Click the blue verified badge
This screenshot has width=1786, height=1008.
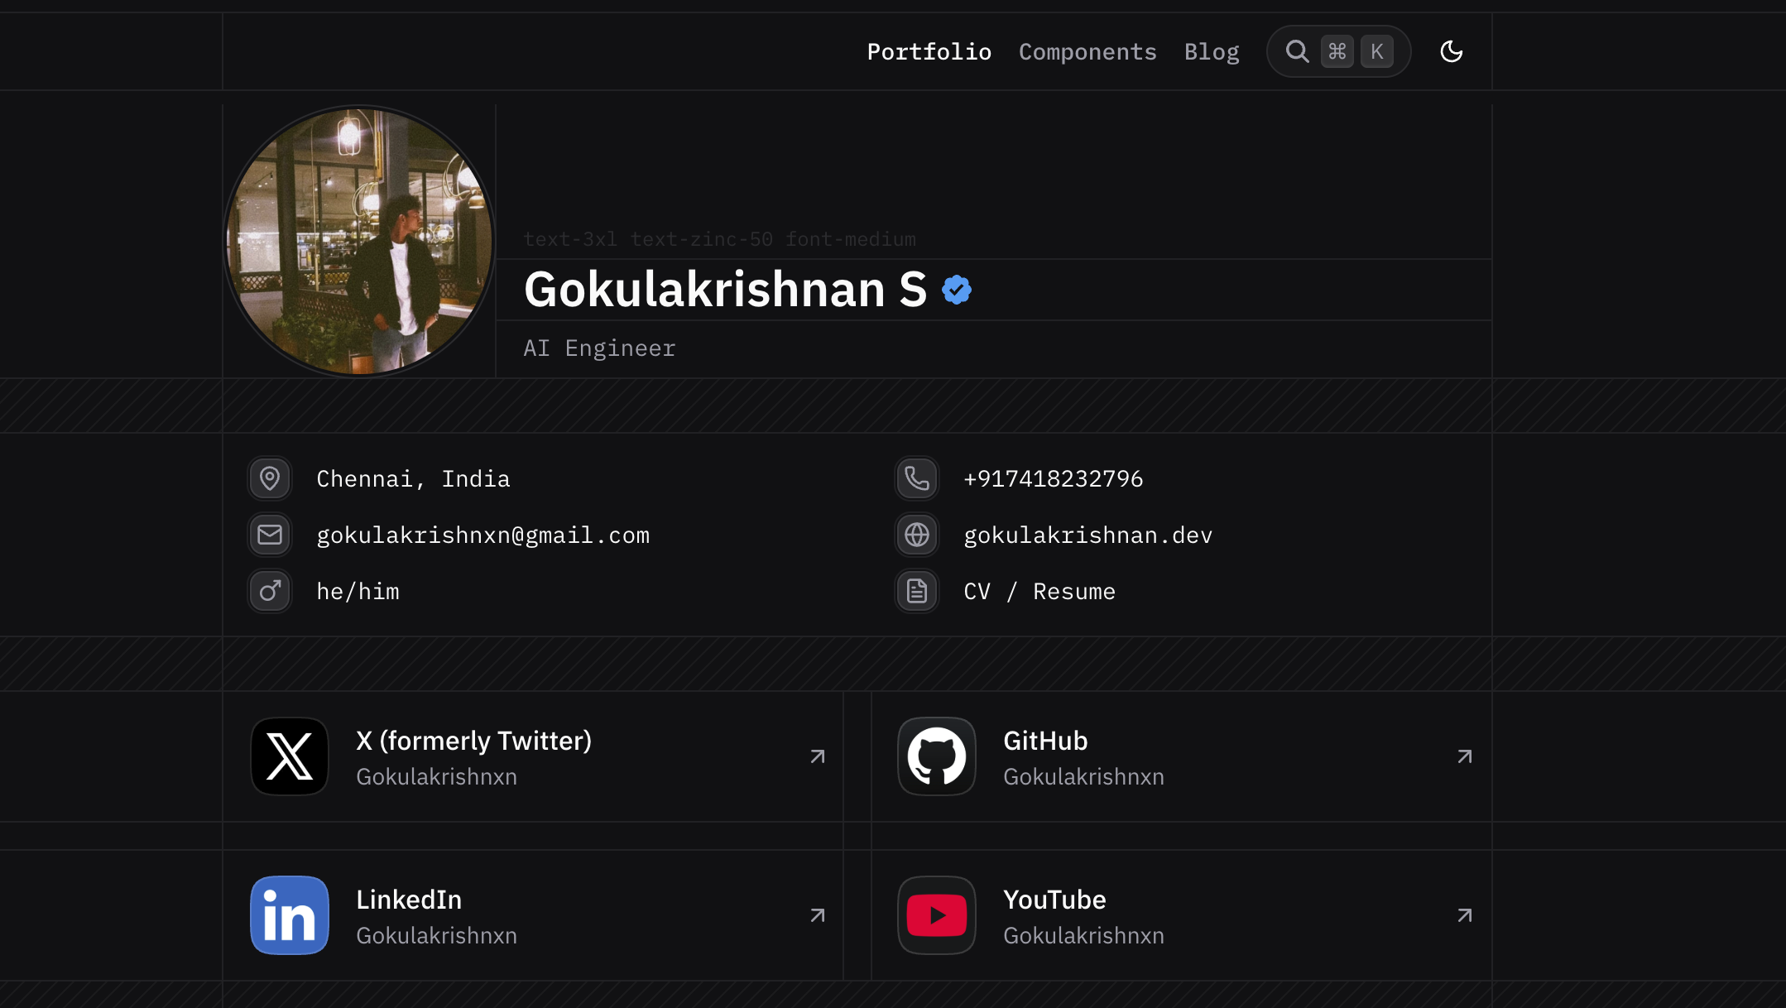click(957, 290)
